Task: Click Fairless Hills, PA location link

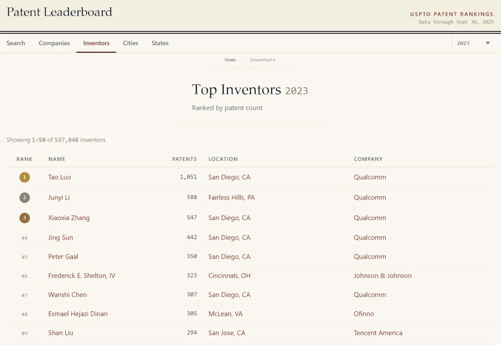Action: [231, 197]
